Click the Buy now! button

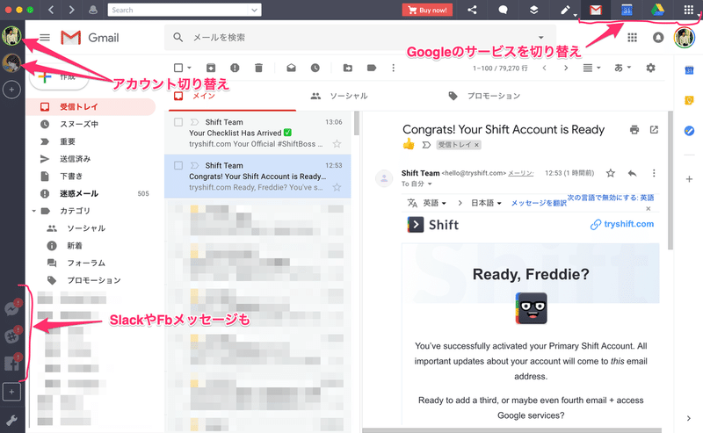pyautogui.click(x=427, y=10)
